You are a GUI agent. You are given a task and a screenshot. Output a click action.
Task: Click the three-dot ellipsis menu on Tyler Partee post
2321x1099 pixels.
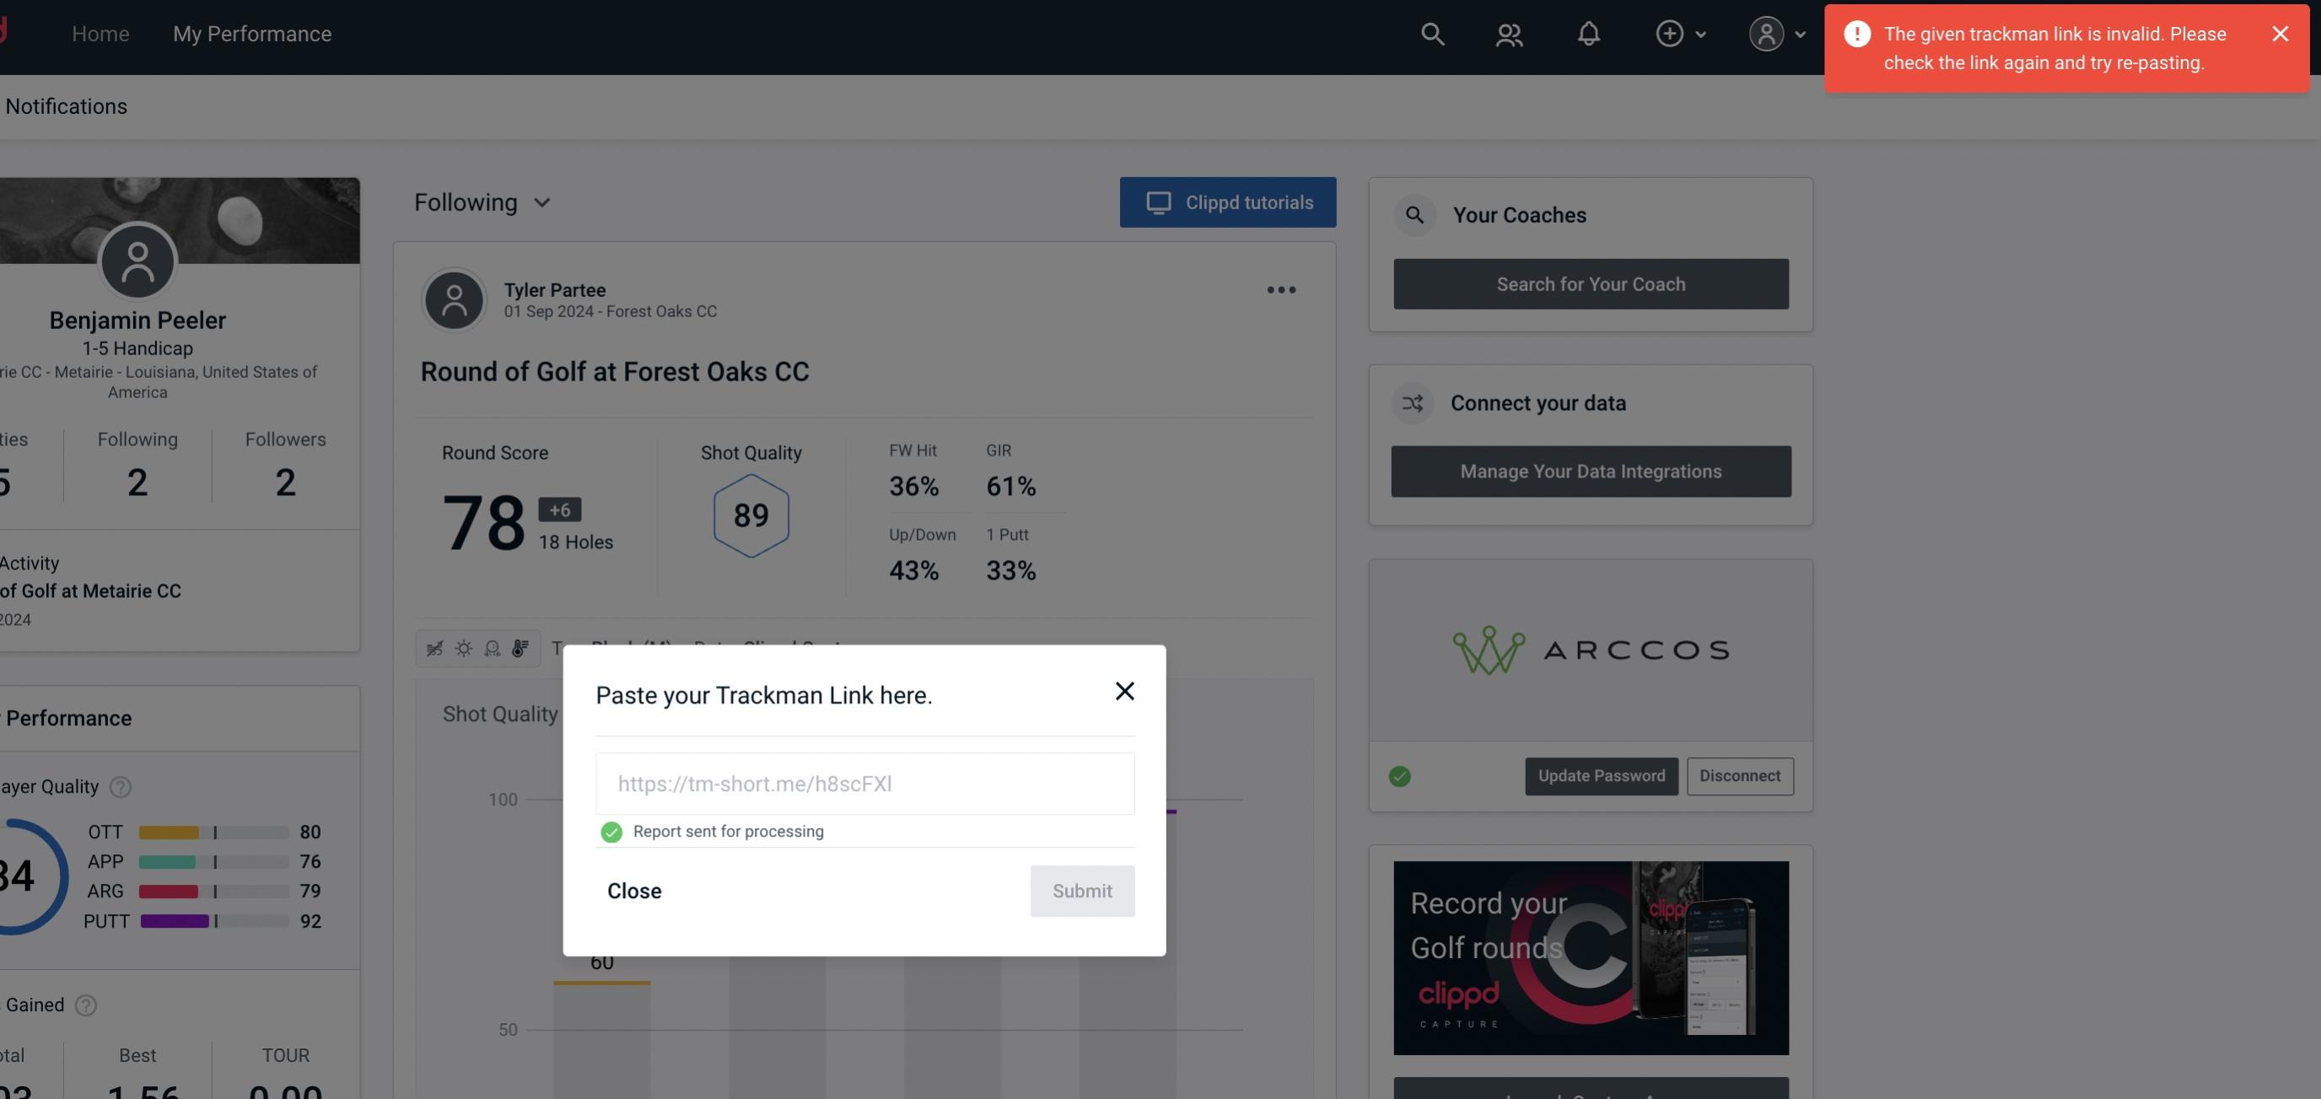coord(1282,288)
